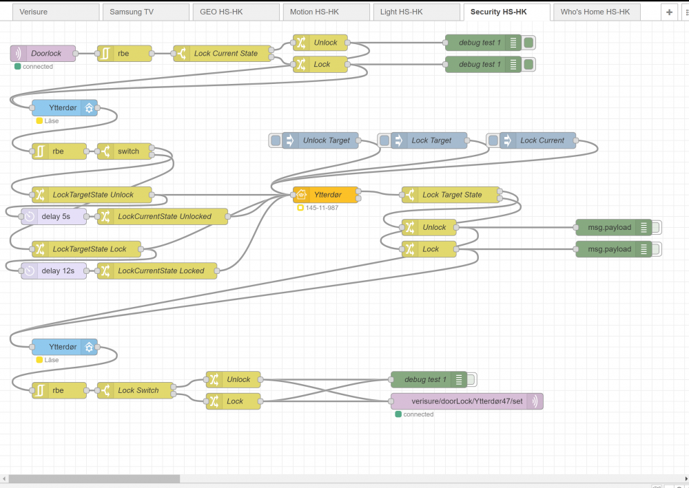Enable the bottom debug test 1 node

[471, 380]
